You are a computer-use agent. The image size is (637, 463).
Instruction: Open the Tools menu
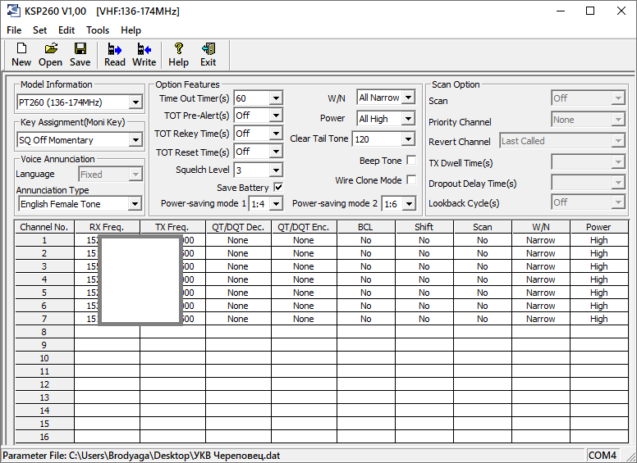click(98, 30)
